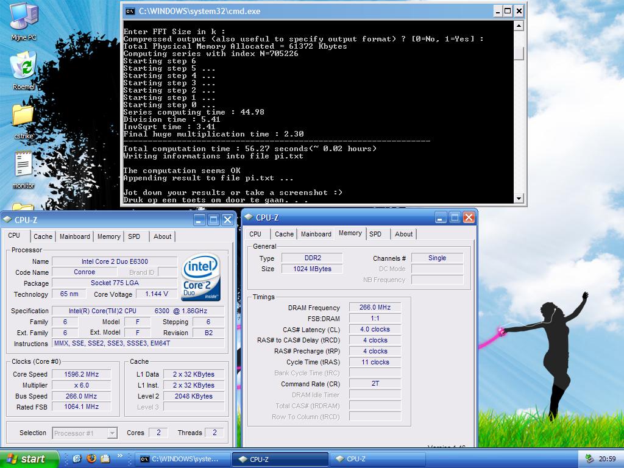Close the right CPU-Z window
624x468 pixels.
pyautogui.click(x=469, y=218)
